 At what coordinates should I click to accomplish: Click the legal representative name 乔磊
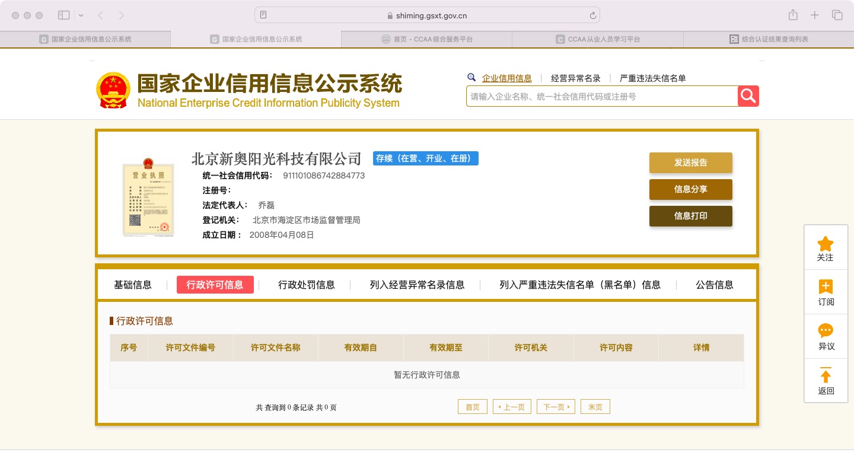pos(266,205)
